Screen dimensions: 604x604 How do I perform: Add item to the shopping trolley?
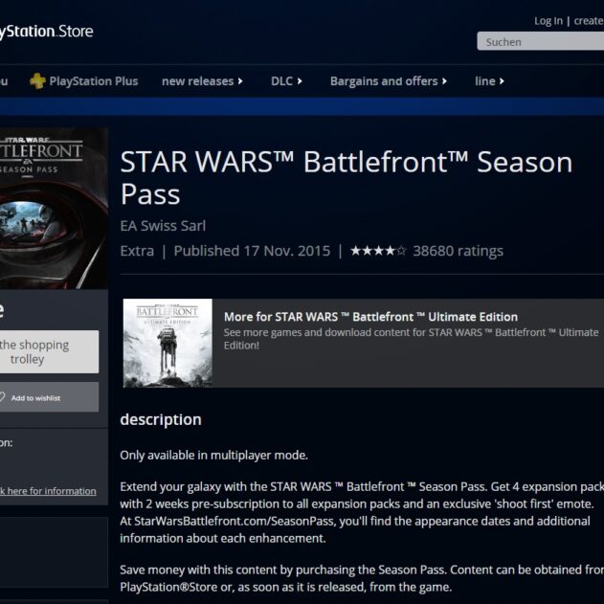coord(49,351)
